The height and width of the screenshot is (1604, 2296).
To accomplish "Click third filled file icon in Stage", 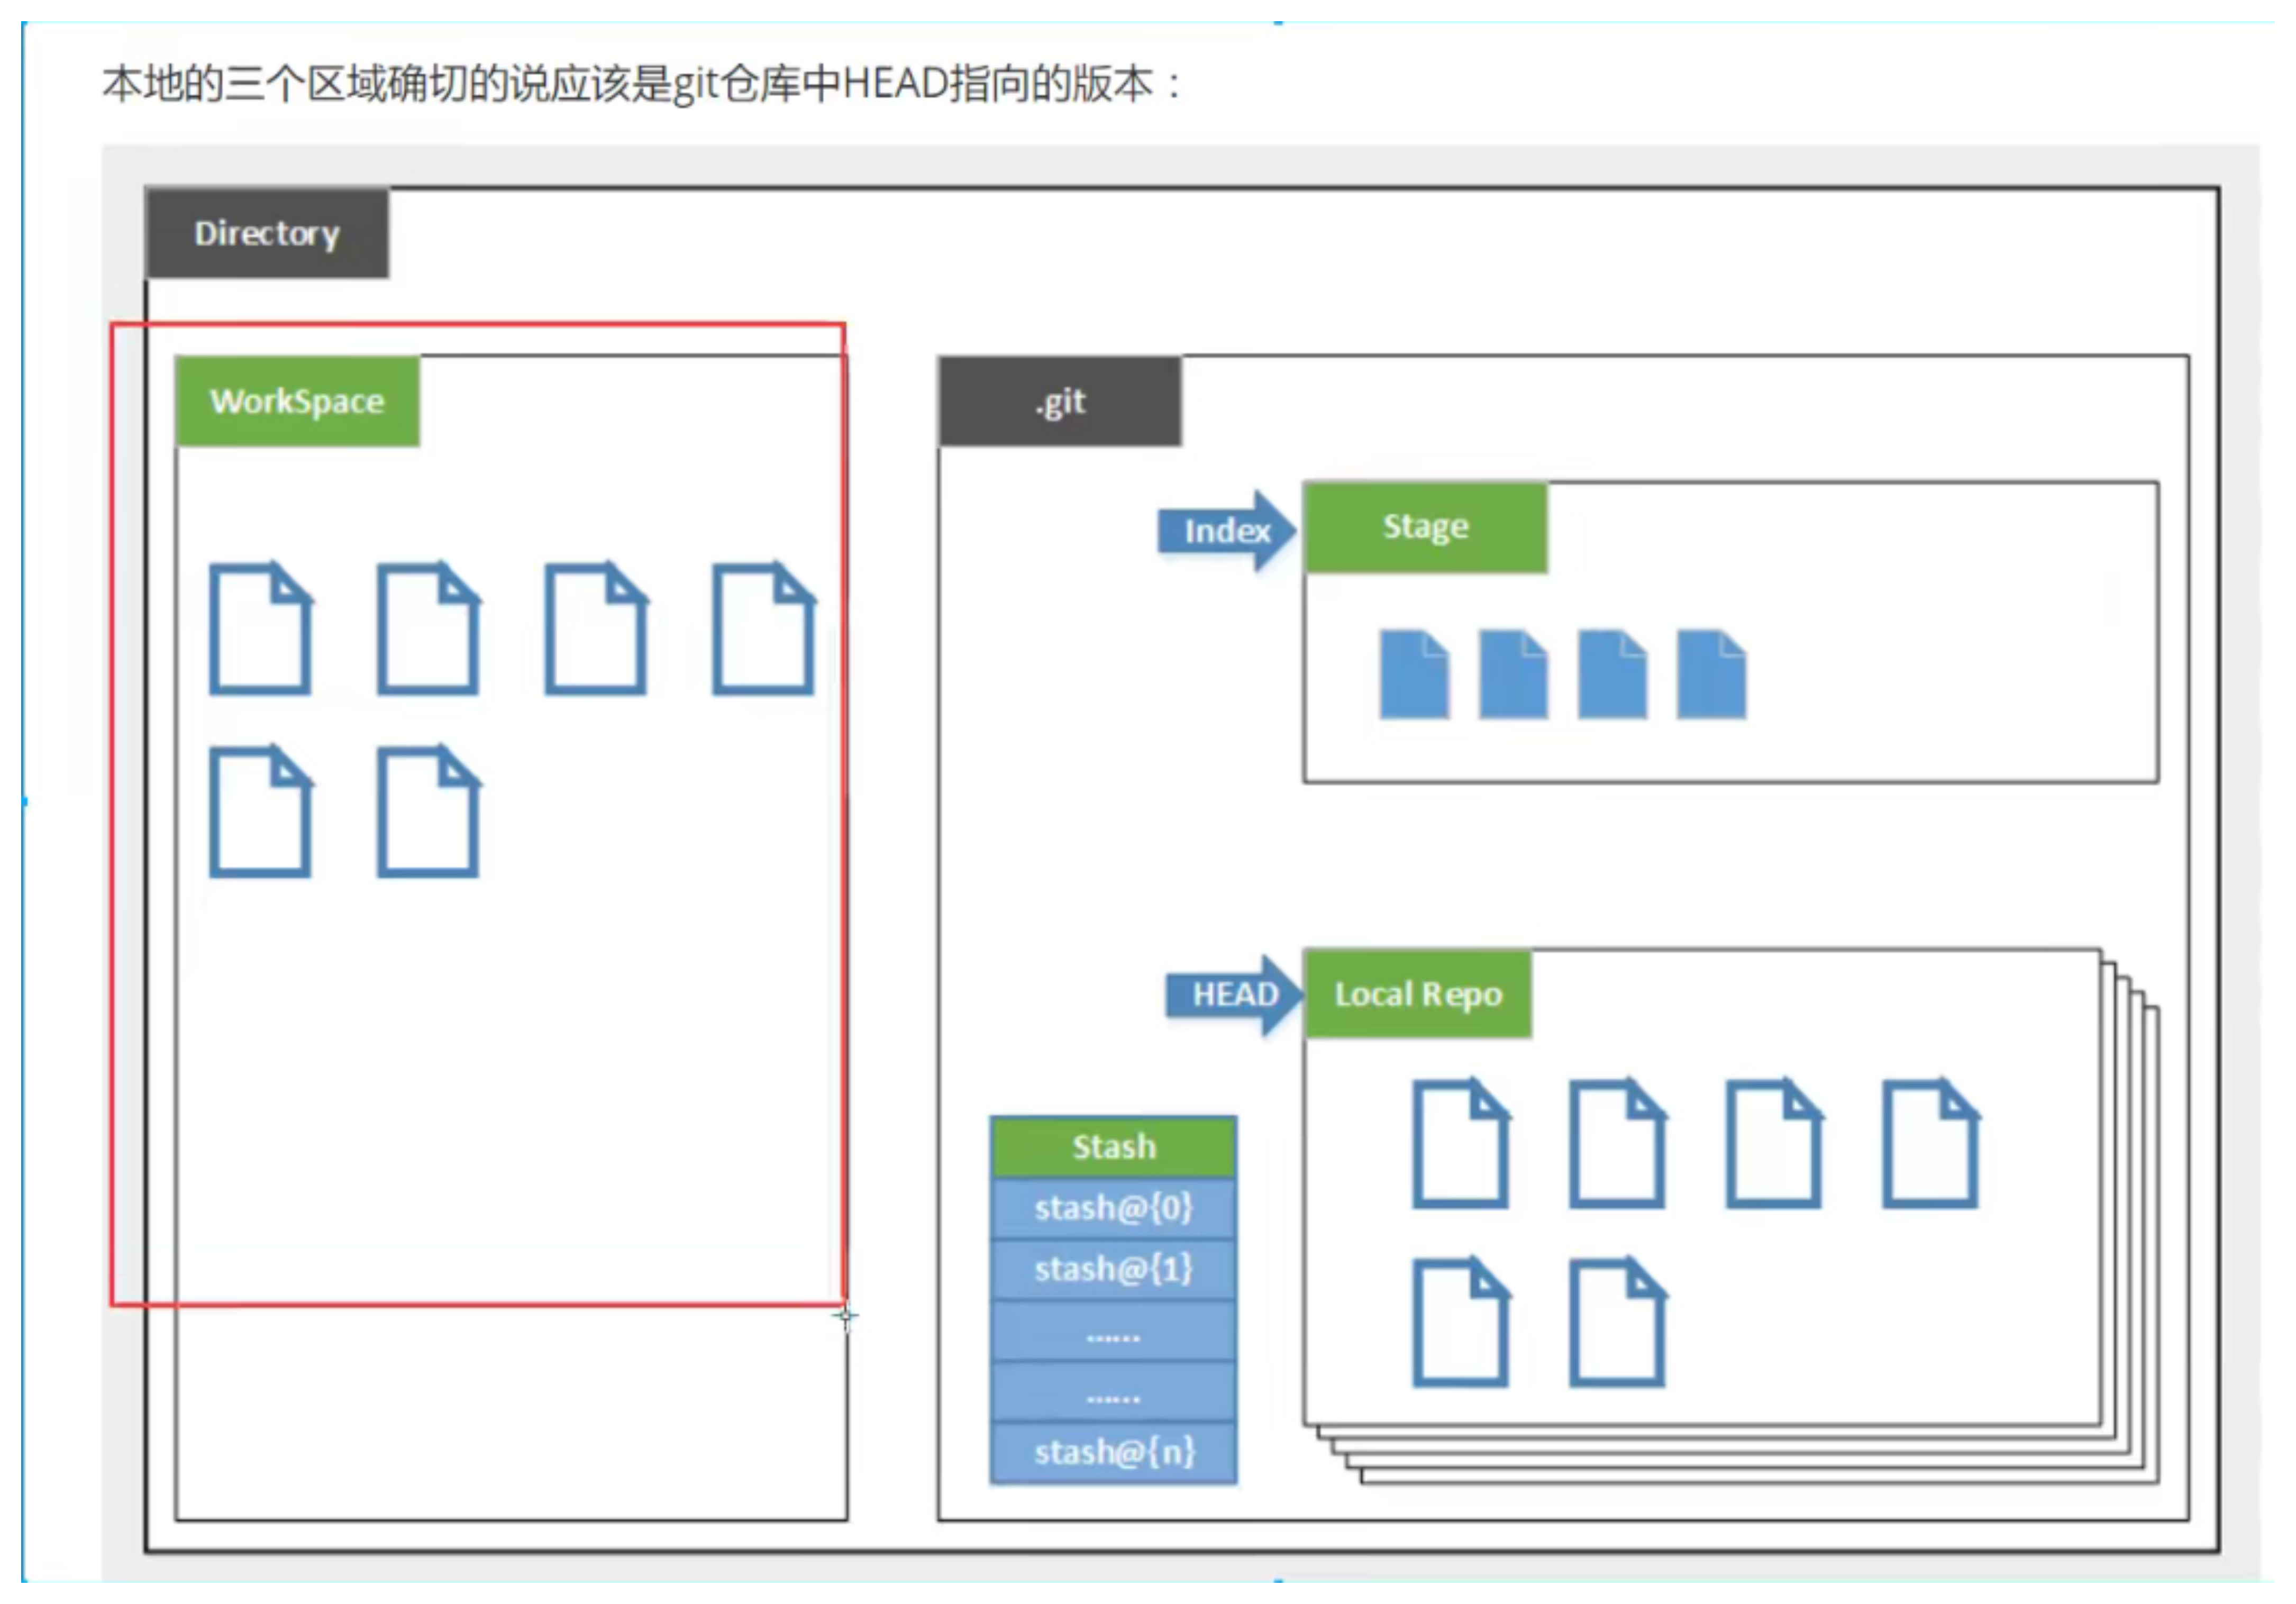I will click(1612, 674).
